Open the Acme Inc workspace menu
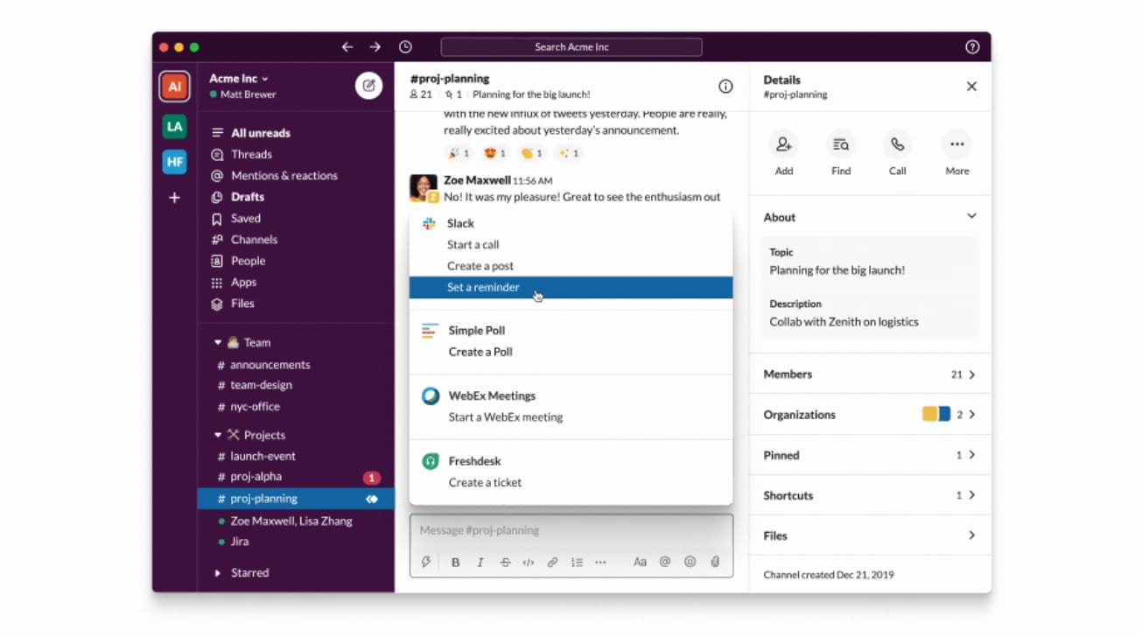The height and width of the screenshot is (637, 1142). tap(238, 78)
